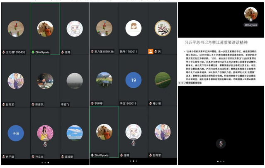Click the mic icon beside 褚小菊's name
The height and width of the screenshot is (168, 265).
tap(151, 104)
